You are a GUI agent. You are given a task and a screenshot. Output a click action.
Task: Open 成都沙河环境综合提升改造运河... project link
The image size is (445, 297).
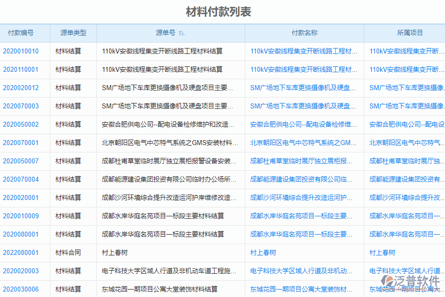404,198
